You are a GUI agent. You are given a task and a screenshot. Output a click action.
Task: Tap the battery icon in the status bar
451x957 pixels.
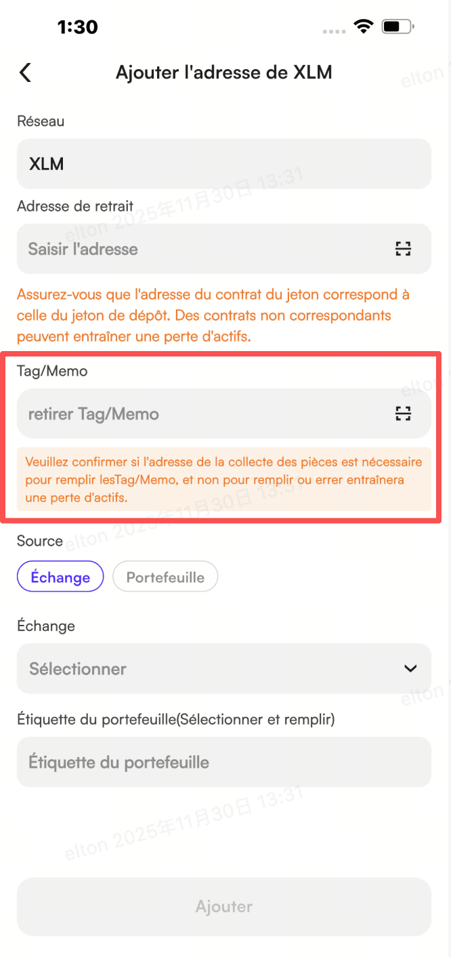pos(398,27)
